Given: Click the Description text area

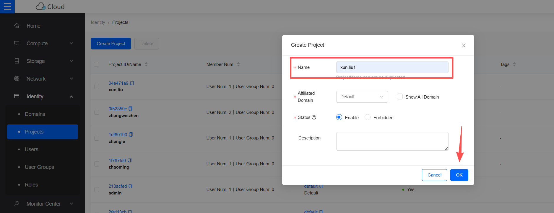Looking at the screenshot, I should [392, 141].
